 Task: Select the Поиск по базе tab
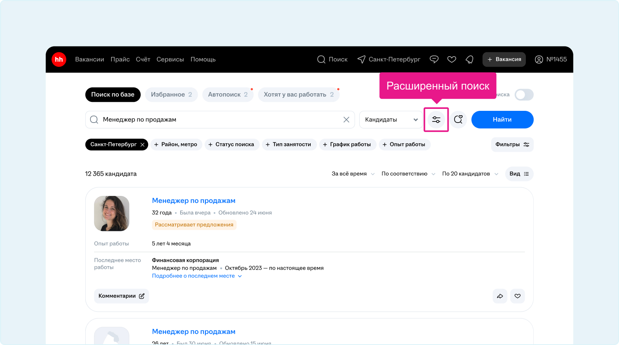pyautogui.click(x=113, y=94)
